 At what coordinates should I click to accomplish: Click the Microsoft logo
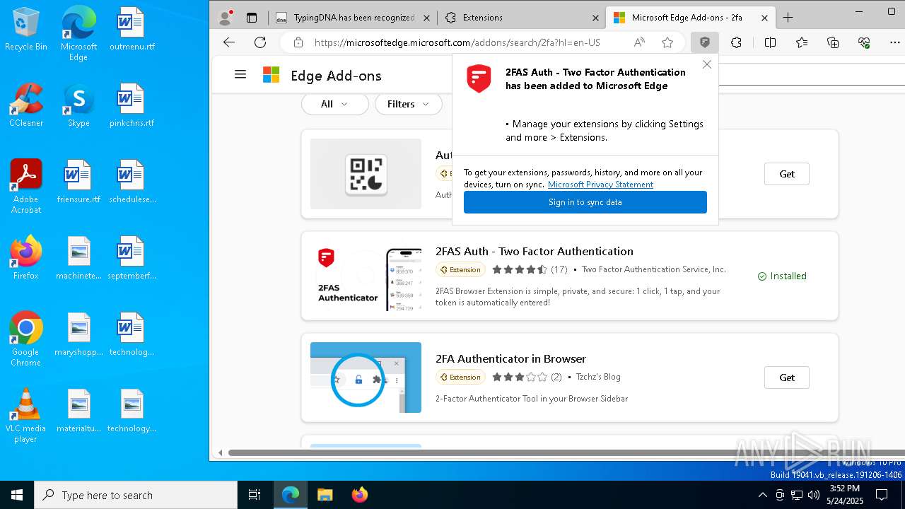[271, 75]
